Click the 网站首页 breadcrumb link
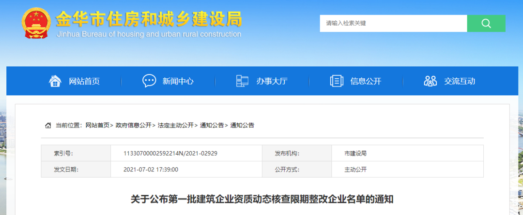The width and height of the screenshot is (523, 215). click(x=97, y=126)
